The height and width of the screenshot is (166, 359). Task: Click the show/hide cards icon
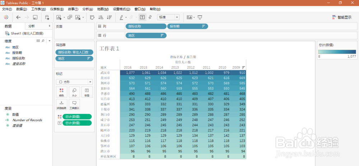point(189,17)
